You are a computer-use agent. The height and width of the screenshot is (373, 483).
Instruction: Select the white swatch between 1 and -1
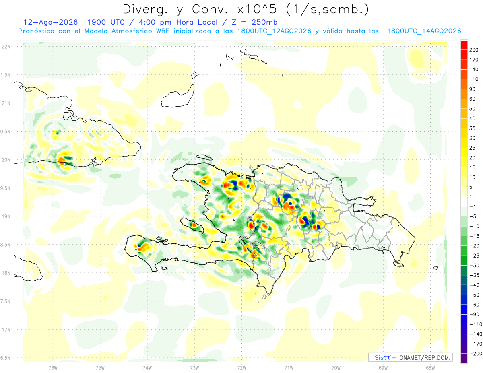[x=464, y=202]
